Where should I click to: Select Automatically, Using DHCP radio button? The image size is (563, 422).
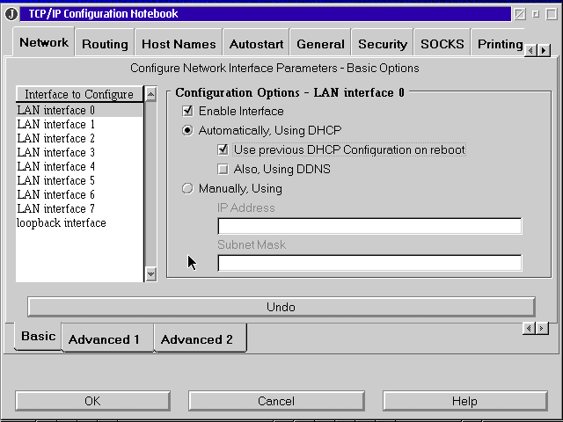pos(187,130)
